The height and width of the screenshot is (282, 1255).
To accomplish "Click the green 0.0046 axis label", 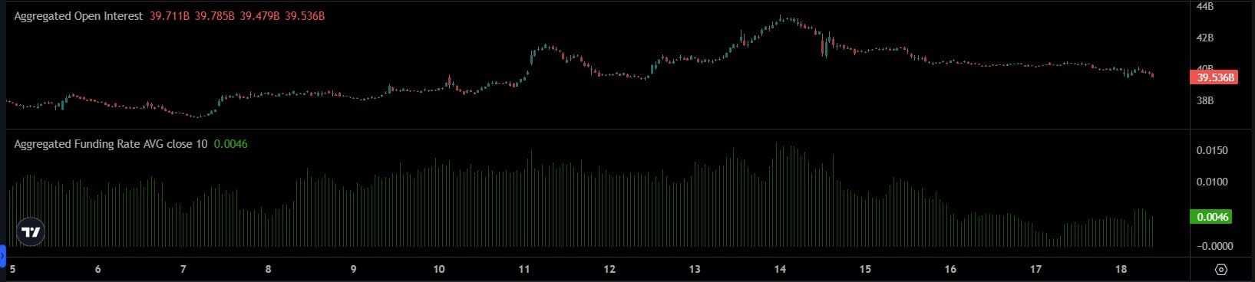I will [x=1210, y=217].
